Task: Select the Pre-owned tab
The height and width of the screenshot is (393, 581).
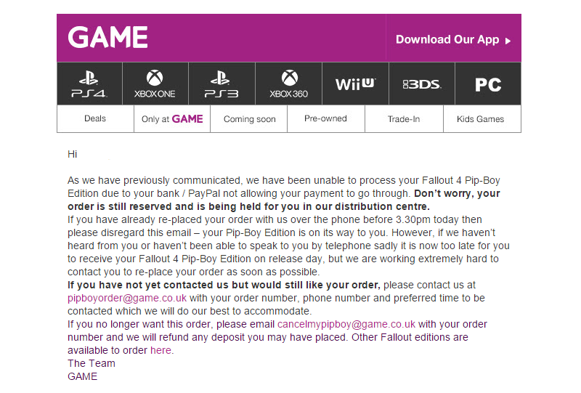Action: 325,118
